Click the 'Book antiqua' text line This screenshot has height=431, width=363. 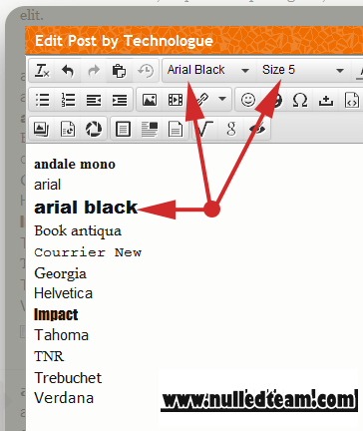(x=78, y=231)
